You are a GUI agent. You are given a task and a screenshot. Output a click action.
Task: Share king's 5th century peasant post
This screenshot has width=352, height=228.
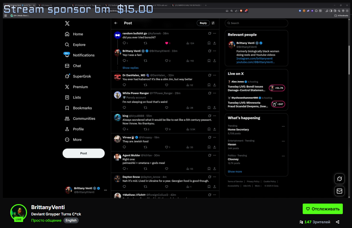click(x=215, y=129)
